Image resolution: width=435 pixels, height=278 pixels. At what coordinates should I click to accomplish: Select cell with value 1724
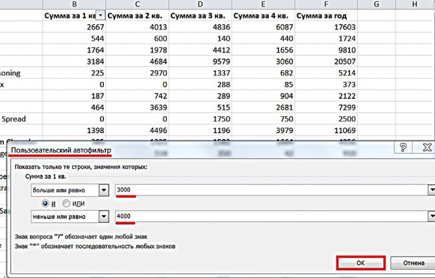[326, 38]
